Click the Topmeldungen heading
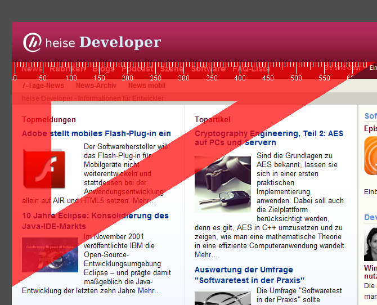377x305 pixels. (x=49, y=119)
